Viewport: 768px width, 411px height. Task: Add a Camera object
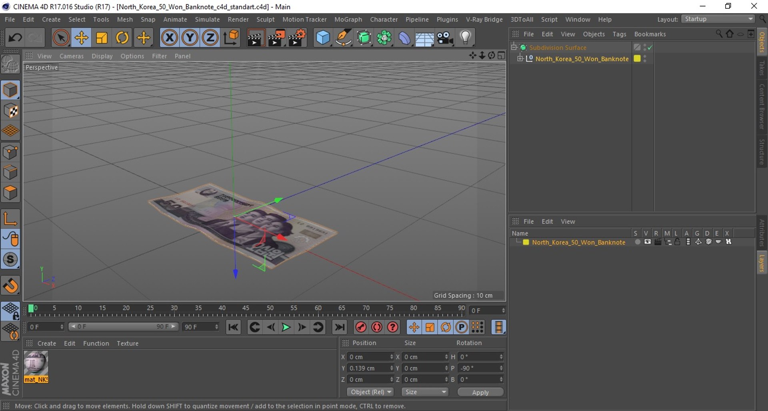pyautogui.click(x=445, y=38)
